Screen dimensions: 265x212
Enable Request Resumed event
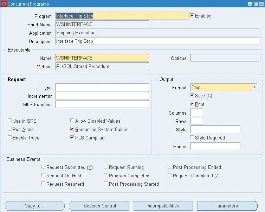click(x=44, y=184)
